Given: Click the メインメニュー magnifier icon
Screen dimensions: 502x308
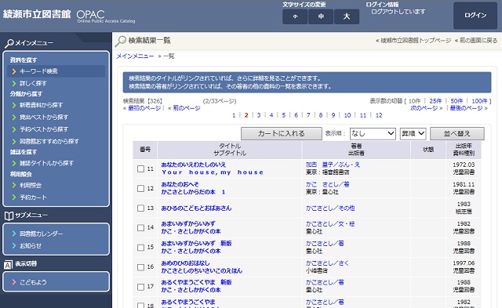Looking at the screenshot, I should (x=9, y=43).
